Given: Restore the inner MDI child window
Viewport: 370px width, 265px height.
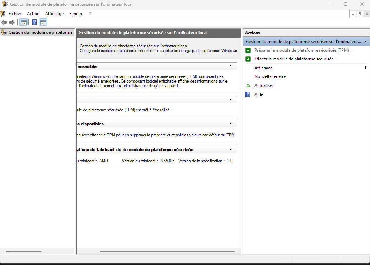Looking at the screenshot, I should 360,14.
